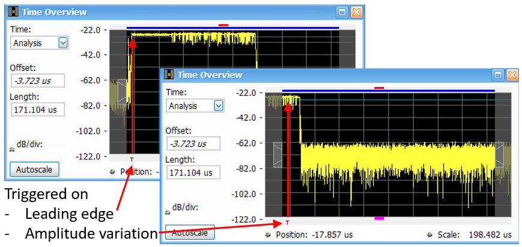
Task: Click Autoscale in the front Time Overview window
Action: tap(190, 233)
